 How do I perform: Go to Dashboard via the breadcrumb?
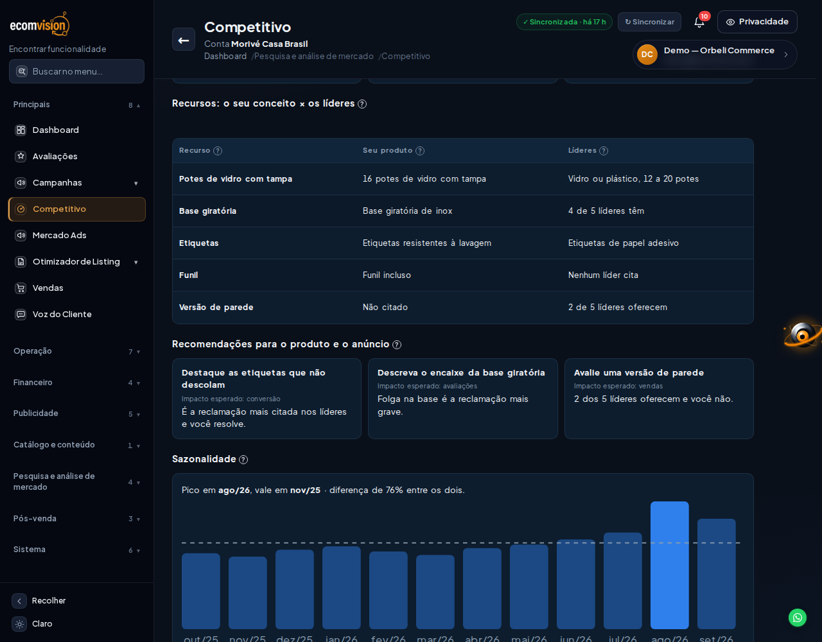pyautogui.click(x=225, y=56)
